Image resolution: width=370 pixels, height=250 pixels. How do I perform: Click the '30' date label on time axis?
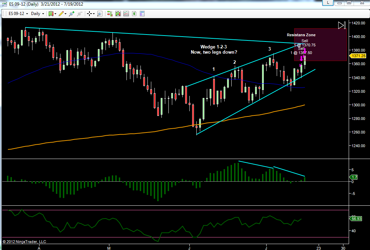(x=343, y=248)
